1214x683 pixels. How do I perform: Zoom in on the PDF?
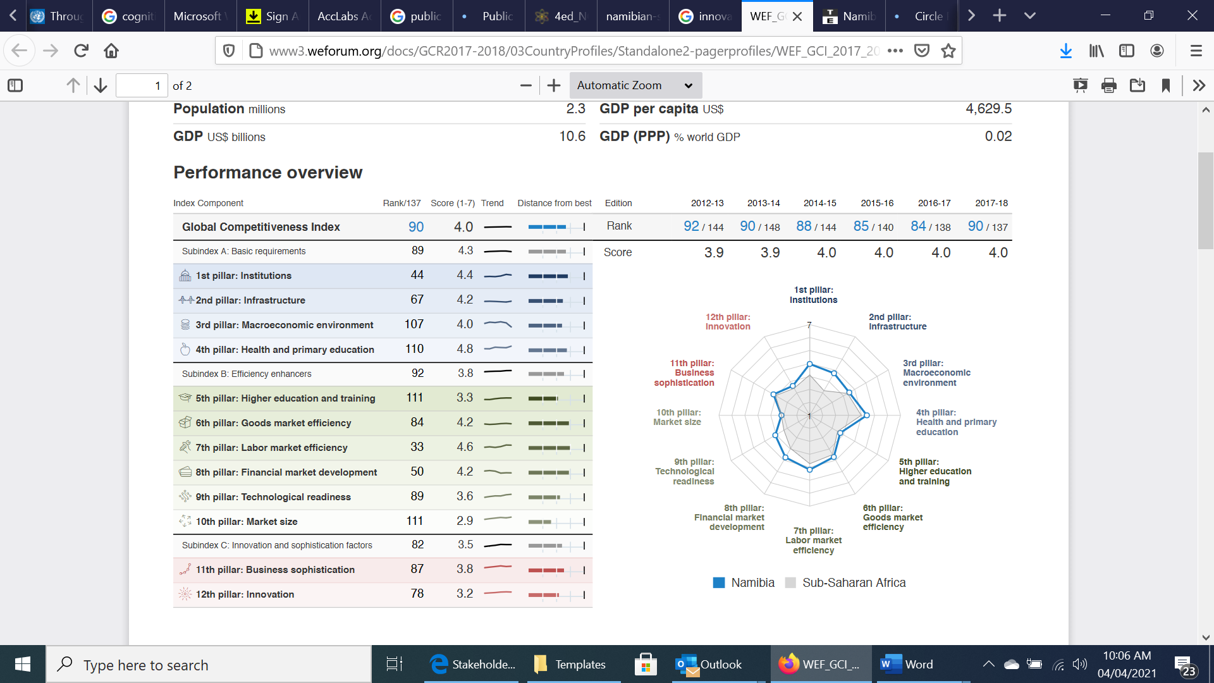tap(554, 85)
